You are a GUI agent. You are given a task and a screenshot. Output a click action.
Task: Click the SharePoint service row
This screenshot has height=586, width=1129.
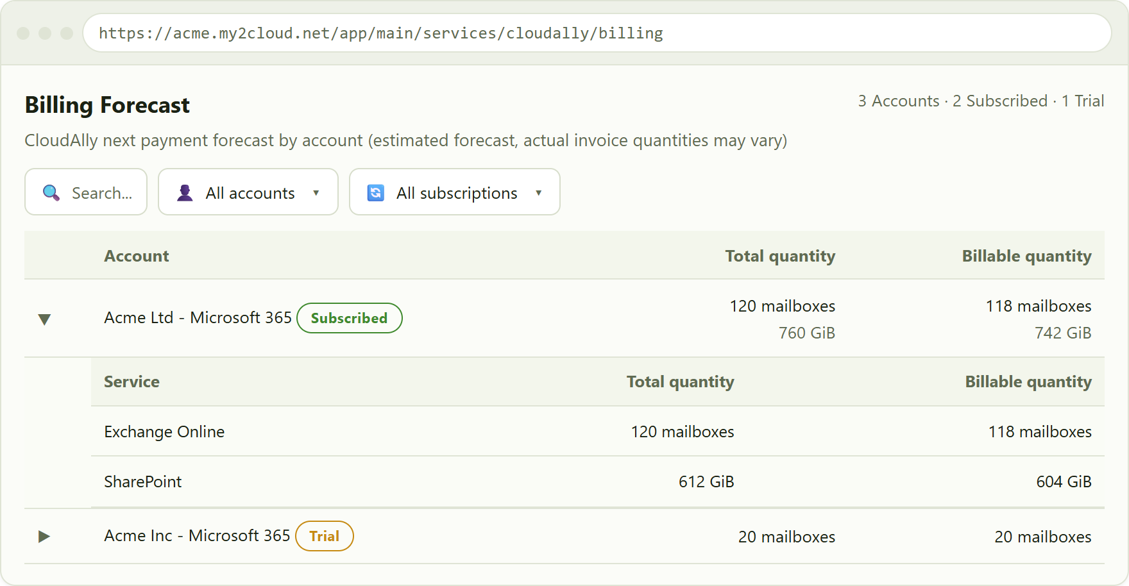point(598,482)
